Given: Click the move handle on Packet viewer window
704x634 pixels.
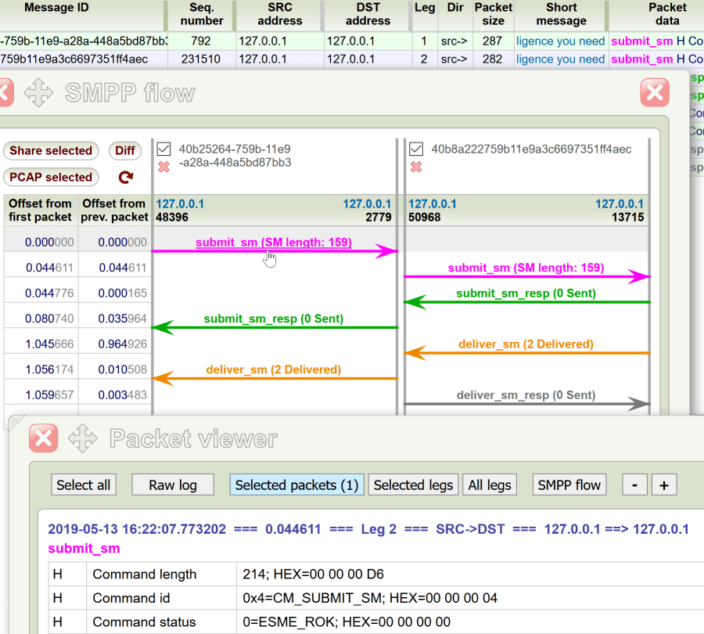Looking at the screenshot, I should [81, 438].
